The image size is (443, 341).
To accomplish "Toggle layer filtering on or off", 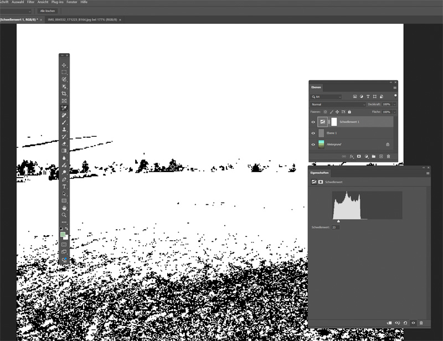I will coord(395,96).
